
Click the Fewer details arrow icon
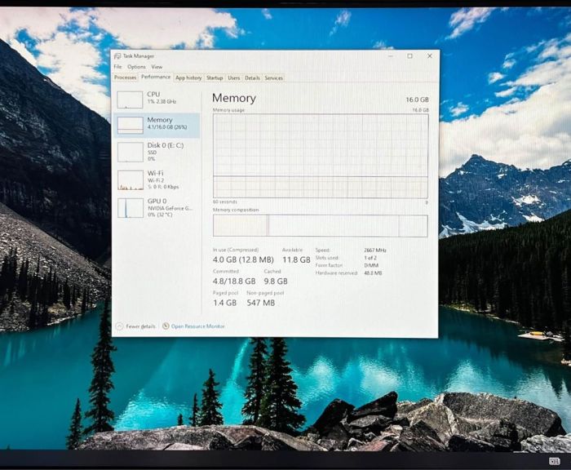[119, 326]
